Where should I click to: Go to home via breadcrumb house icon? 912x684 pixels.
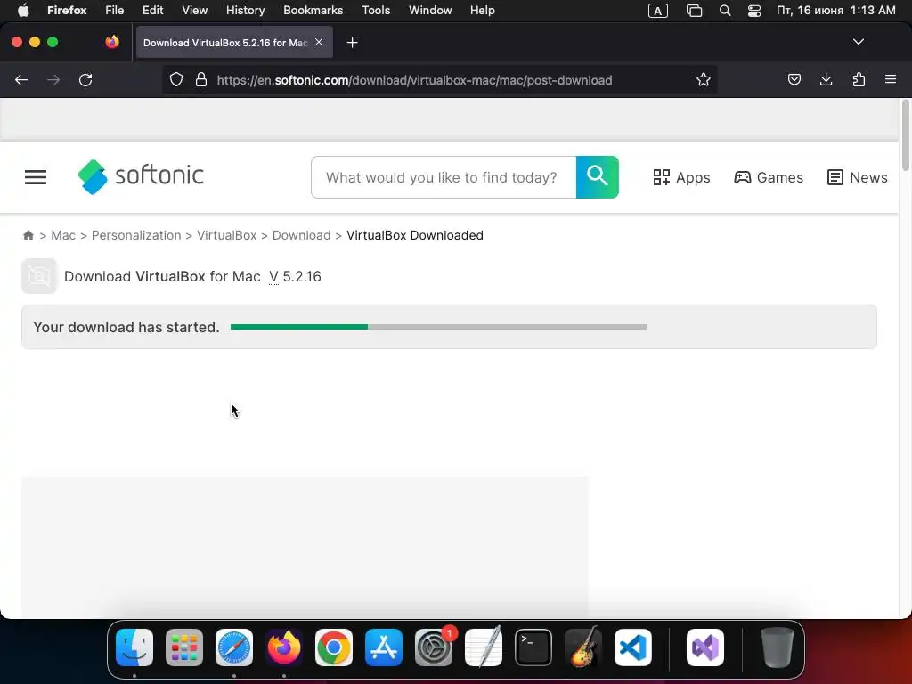(28, 235)
